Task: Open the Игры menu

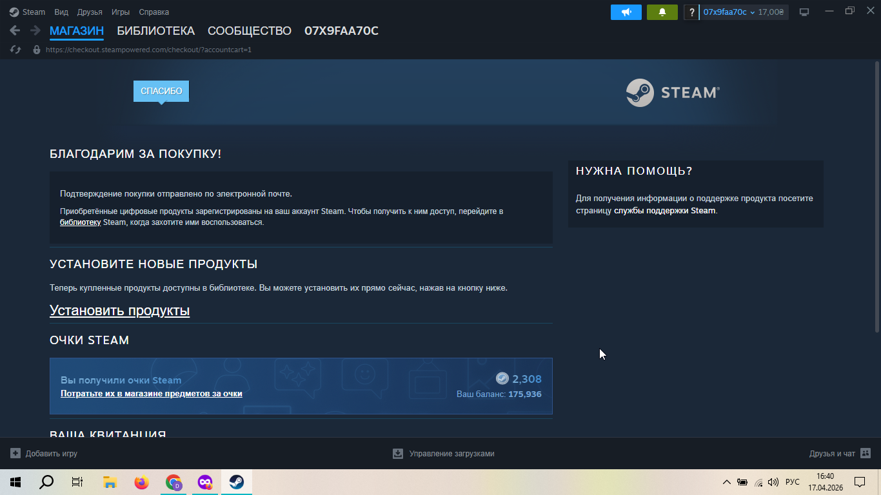Action: [120, 12]
